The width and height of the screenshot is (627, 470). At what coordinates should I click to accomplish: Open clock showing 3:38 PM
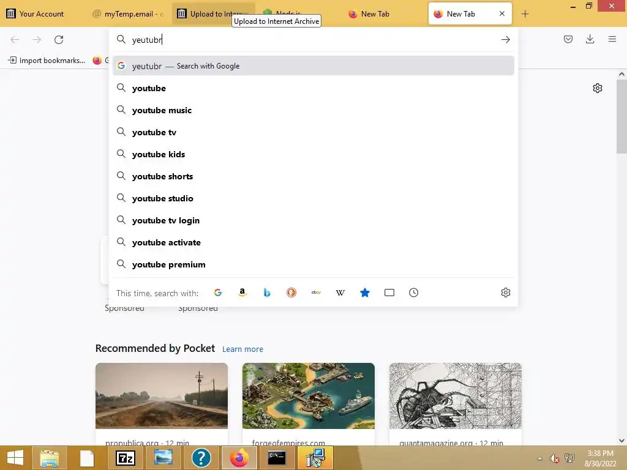(600, 458)
